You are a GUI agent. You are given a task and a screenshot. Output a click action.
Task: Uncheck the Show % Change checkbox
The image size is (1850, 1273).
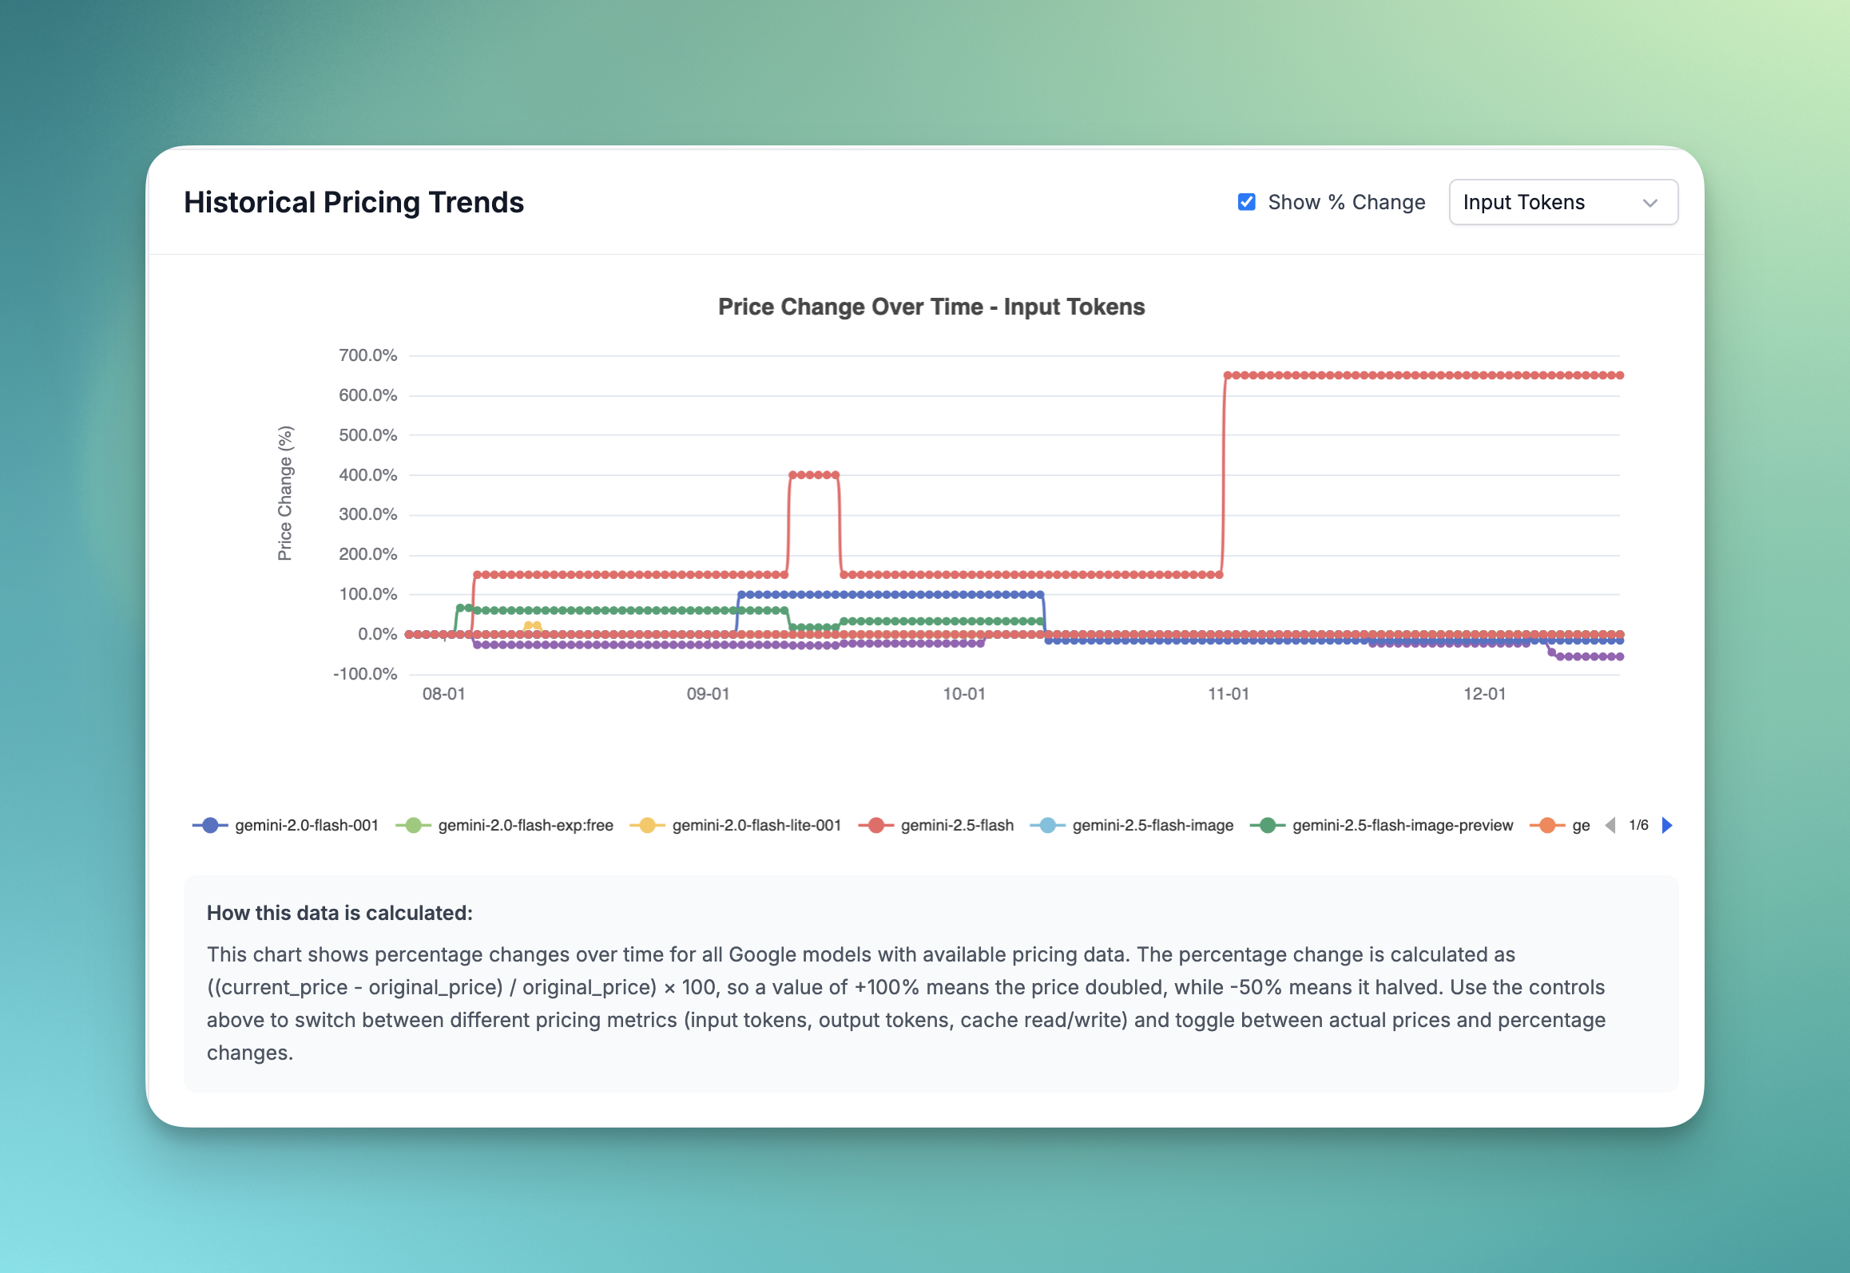point(1246,202)
